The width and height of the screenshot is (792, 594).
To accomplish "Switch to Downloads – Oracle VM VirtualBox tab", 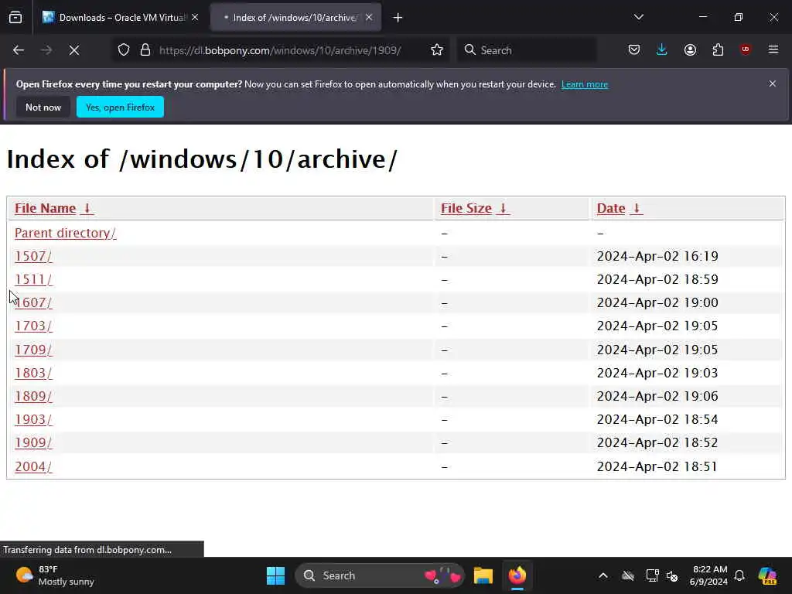I will 120,18.
